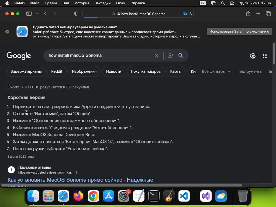Submit search with magnifier icon
Screen dimensions: 276x207
click(181, 56)
